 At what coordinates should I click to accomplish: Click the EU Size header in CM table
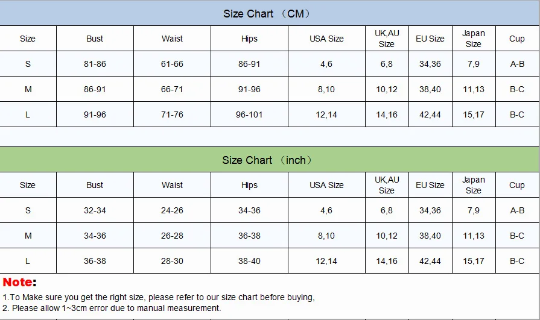click(430, 39)
